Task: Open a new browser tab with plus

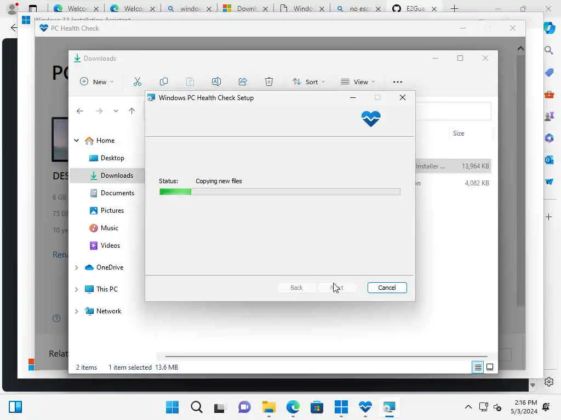Action: (x=454, y=8)
